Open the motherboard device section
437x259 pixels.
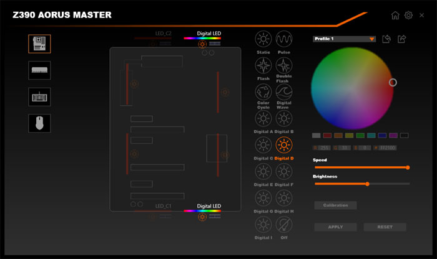pos(39,44)
